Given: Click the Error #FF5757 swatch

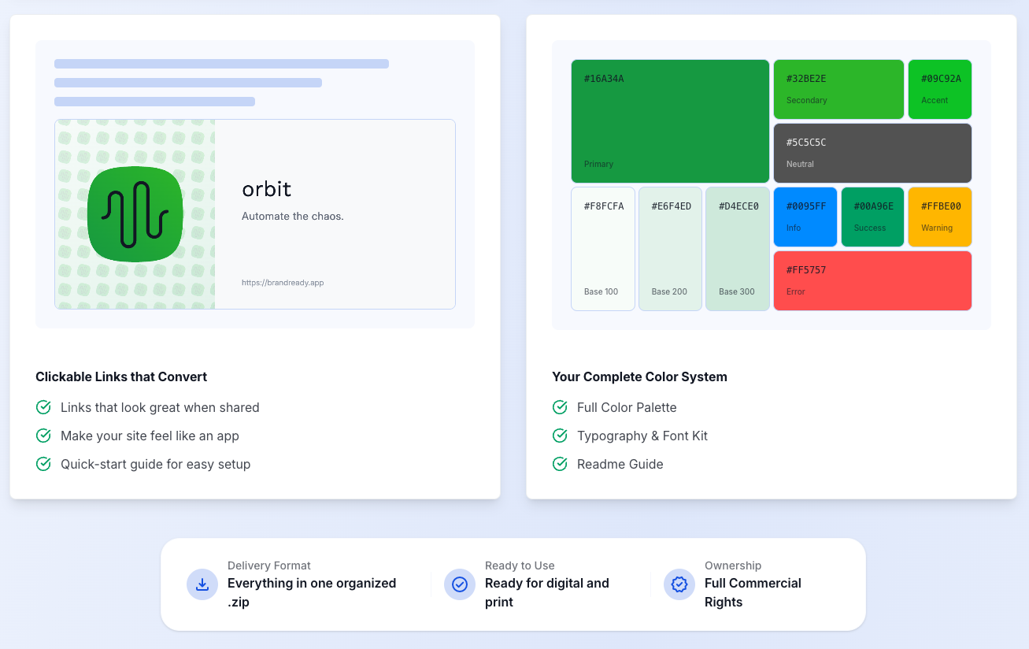Looking at the screenshot, I should 872,280.
